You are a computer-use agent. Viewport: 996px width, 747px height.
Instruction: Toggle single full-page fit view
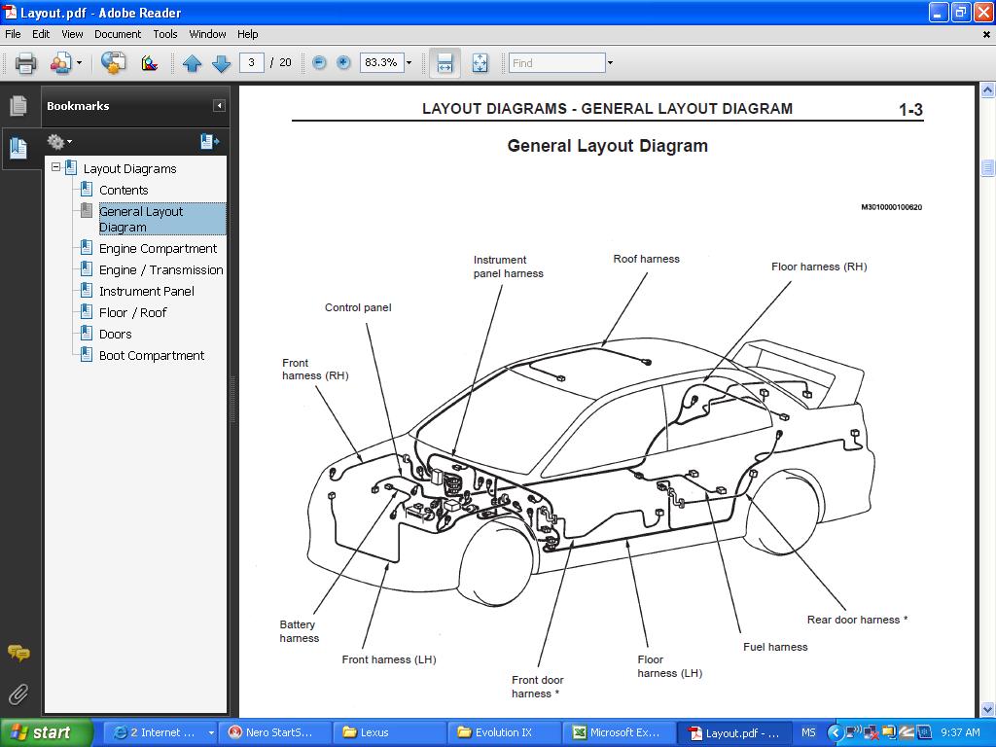coord(480,63)
